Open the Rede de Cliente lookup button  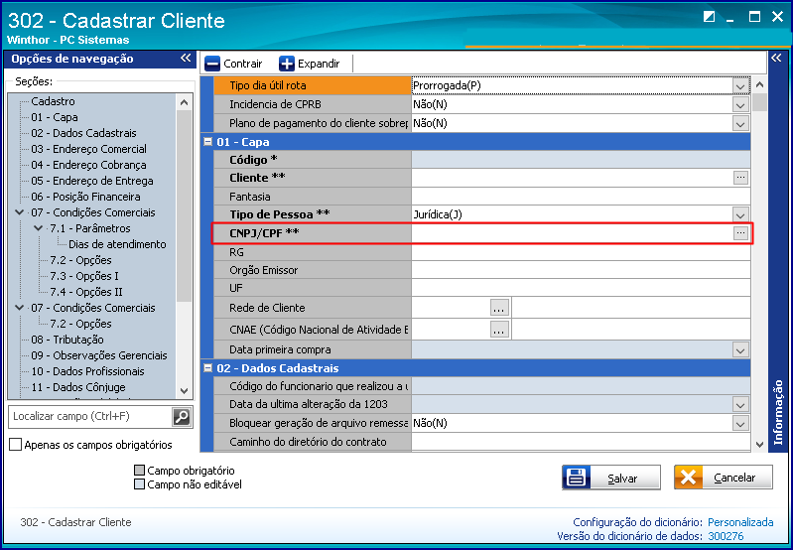click(x=499, y=308)
